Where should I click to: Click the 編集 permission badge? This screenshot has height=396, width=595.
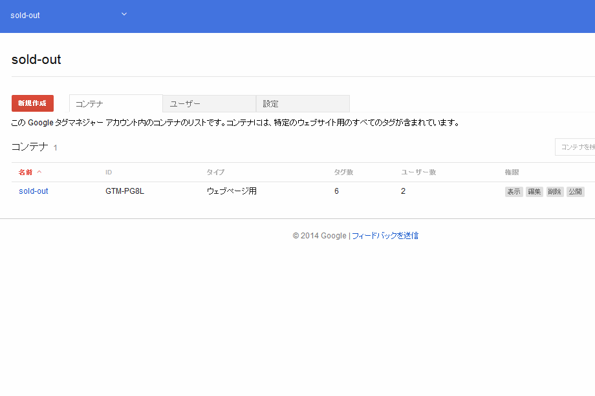(x=534, y=192)
